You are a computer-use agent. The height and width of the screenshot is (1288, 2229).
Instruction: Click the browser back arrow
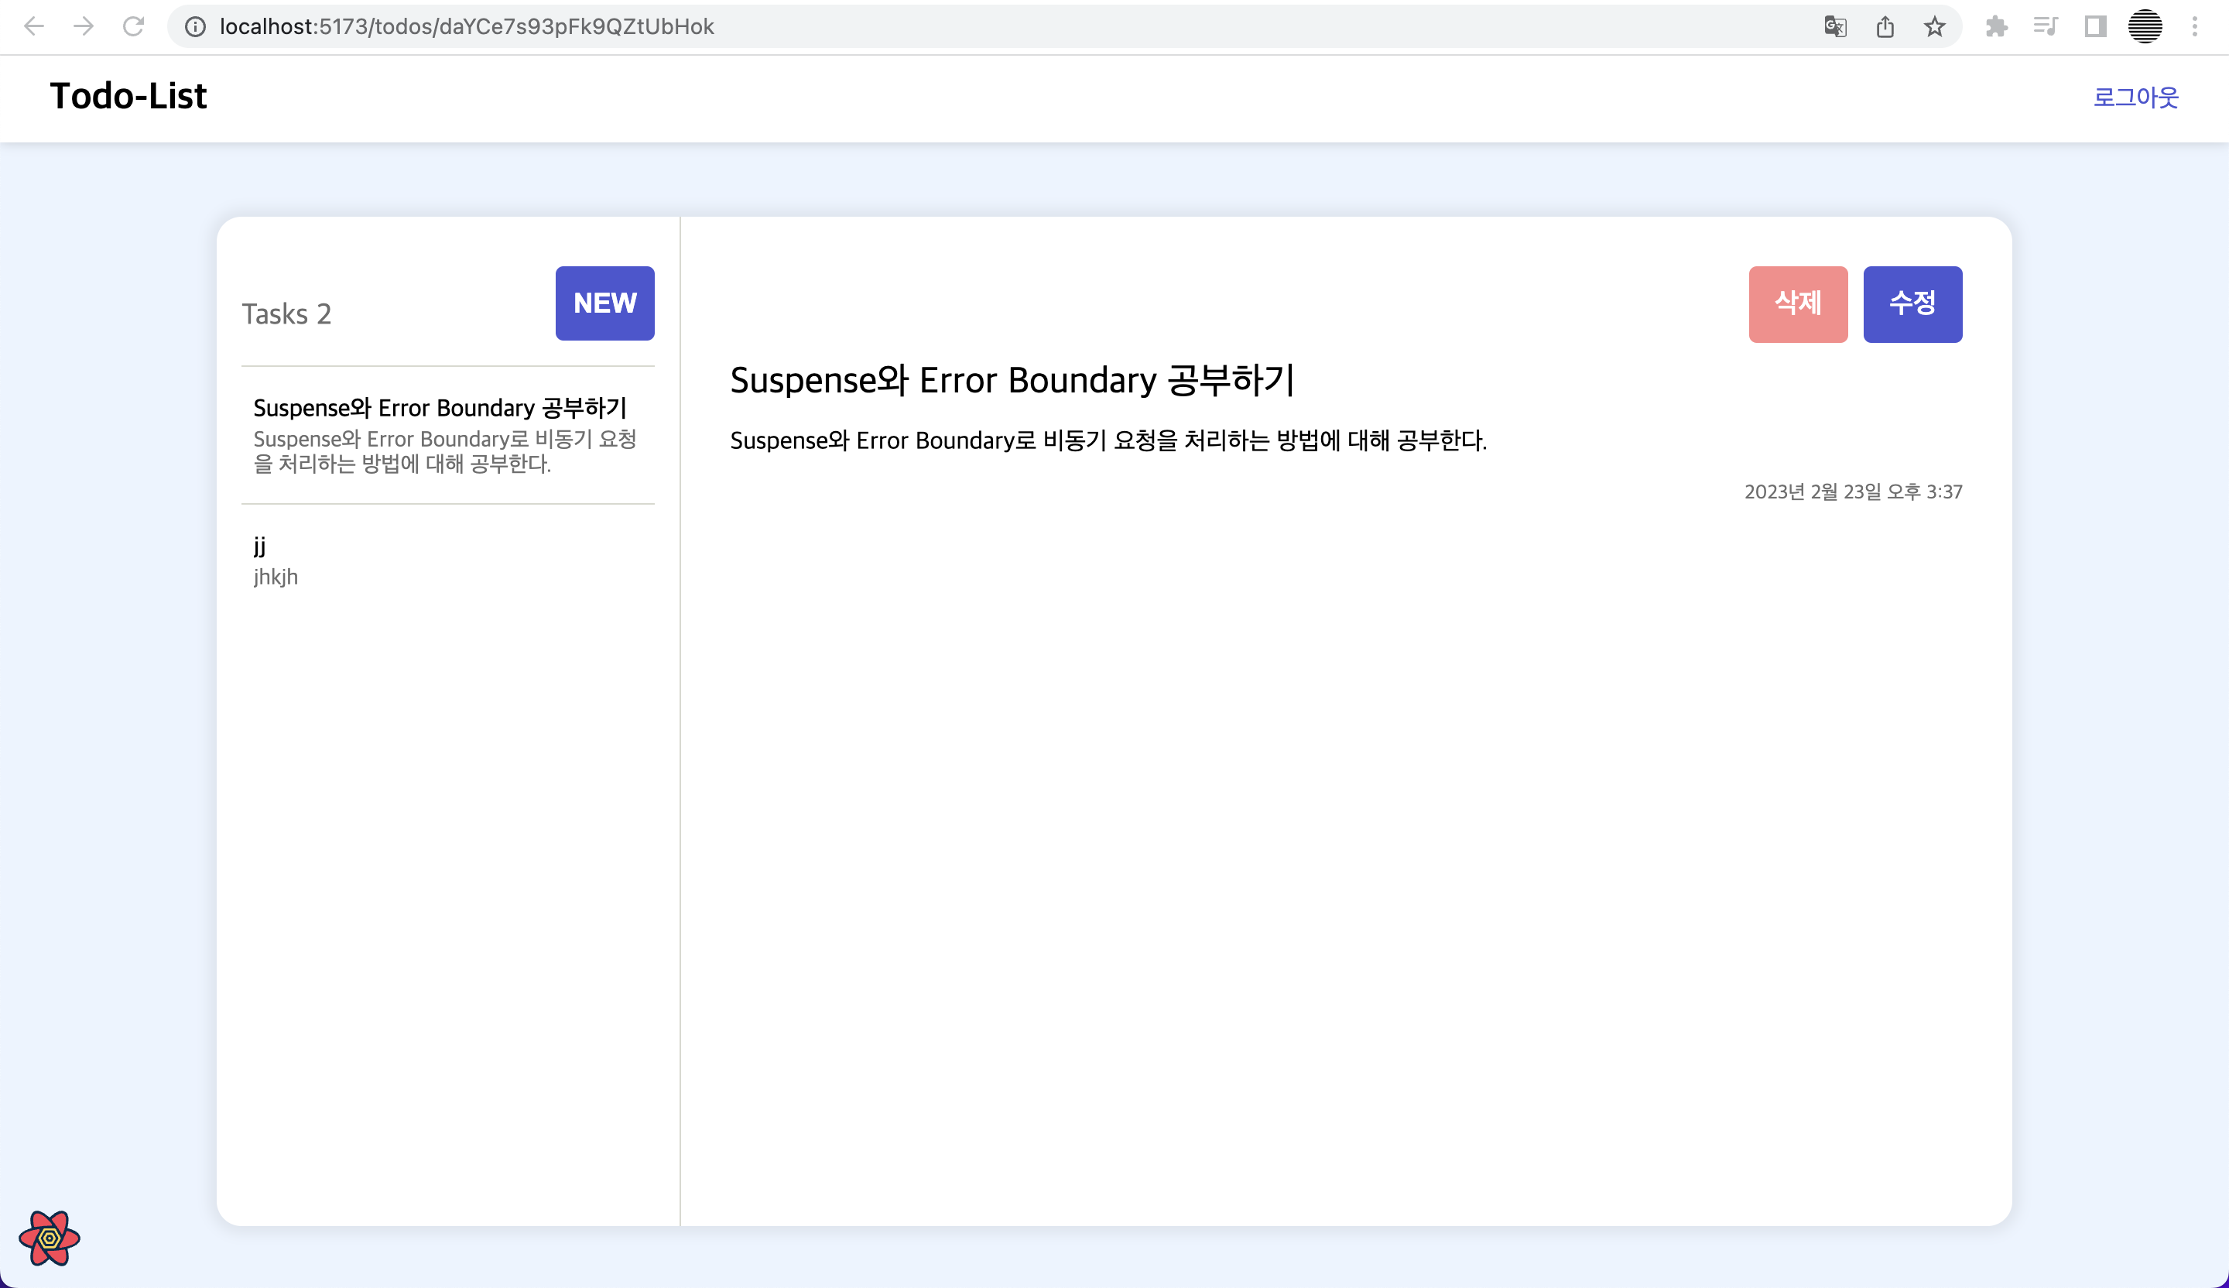(x=33, y=26)
